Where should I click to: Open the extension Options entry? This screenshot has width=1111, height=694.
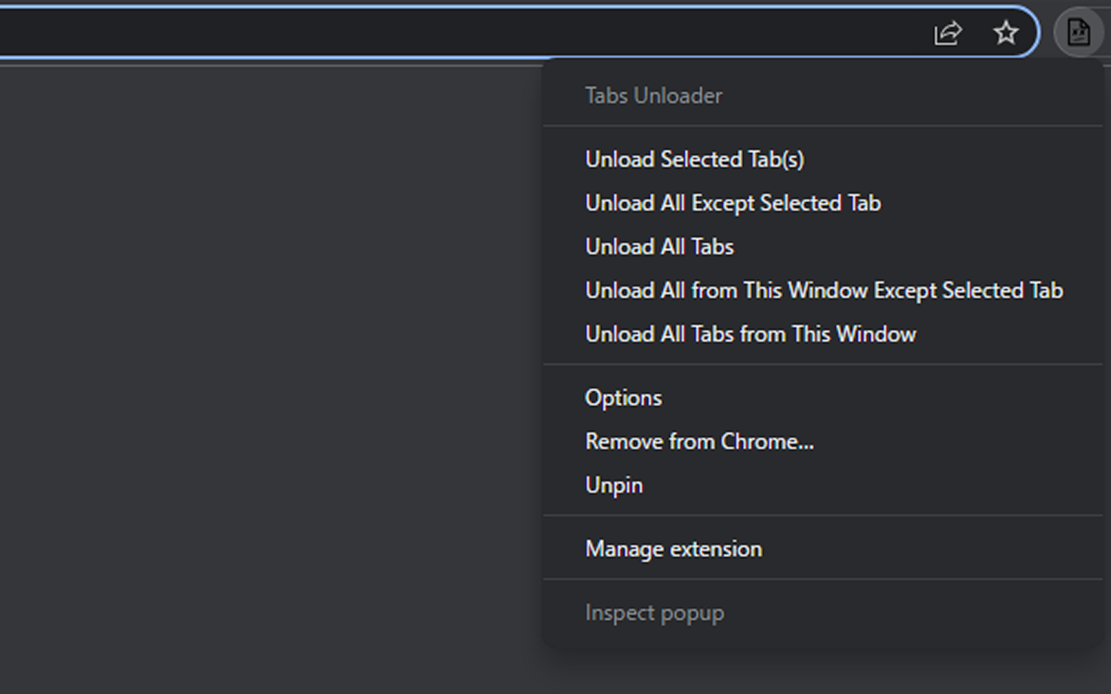point(623,398)
